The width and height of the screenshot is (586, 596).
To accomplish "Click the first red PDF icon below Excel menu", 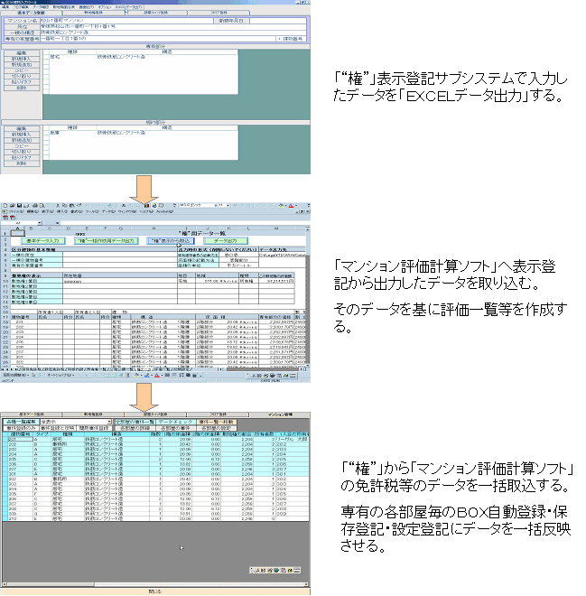I will (x=5, y=218).
